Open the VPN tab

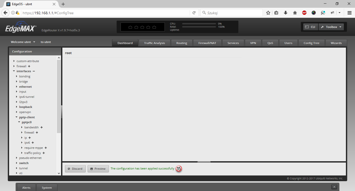coord(253,43)
